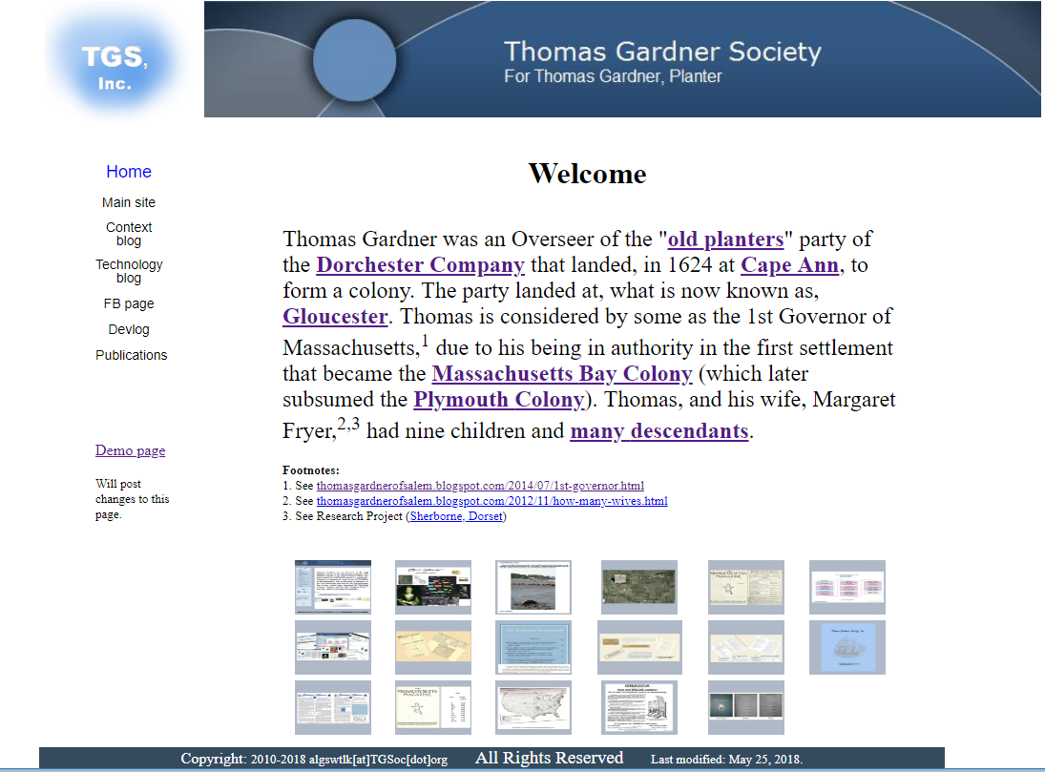Open Main site from the sidebar
1045x772 pixels.
pos(129,202)
